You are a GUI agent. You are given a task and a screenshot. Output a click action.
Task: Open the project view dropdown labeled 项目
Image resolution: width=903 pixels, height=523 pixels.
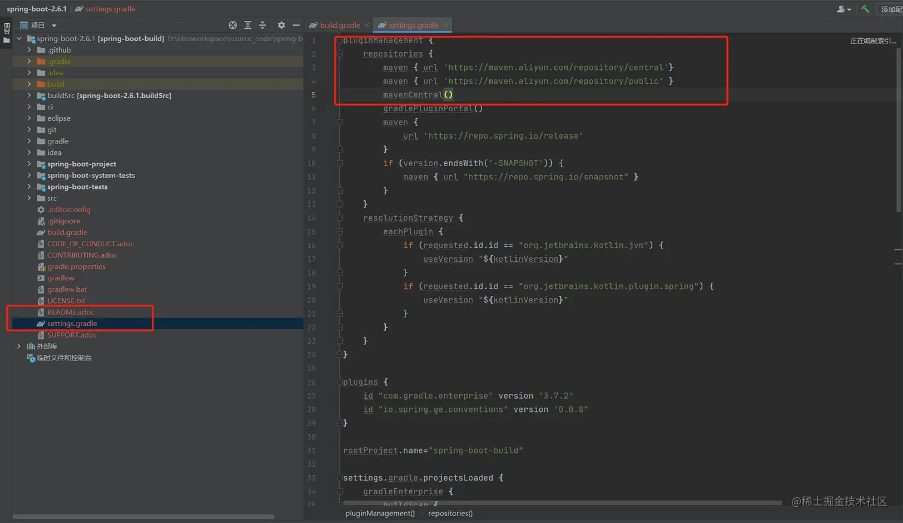click(x=39, y=25)
